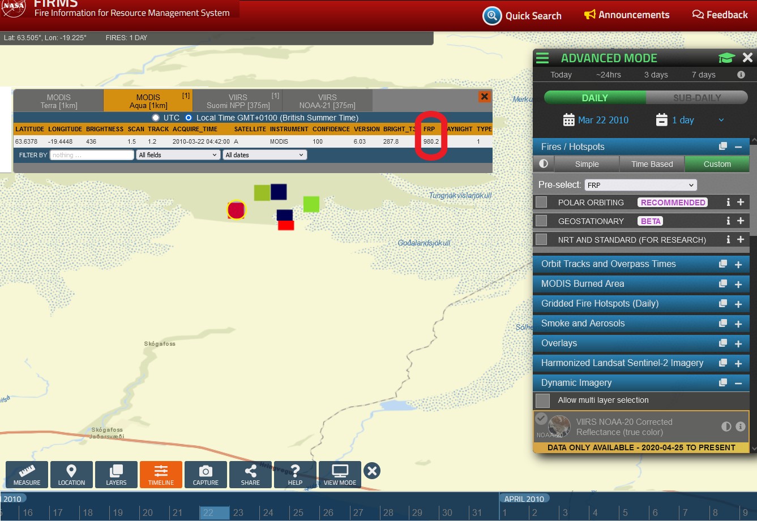Open the Pre-select FRP dropdown
The height and width of the screenshot is (521, 757).
640,185
